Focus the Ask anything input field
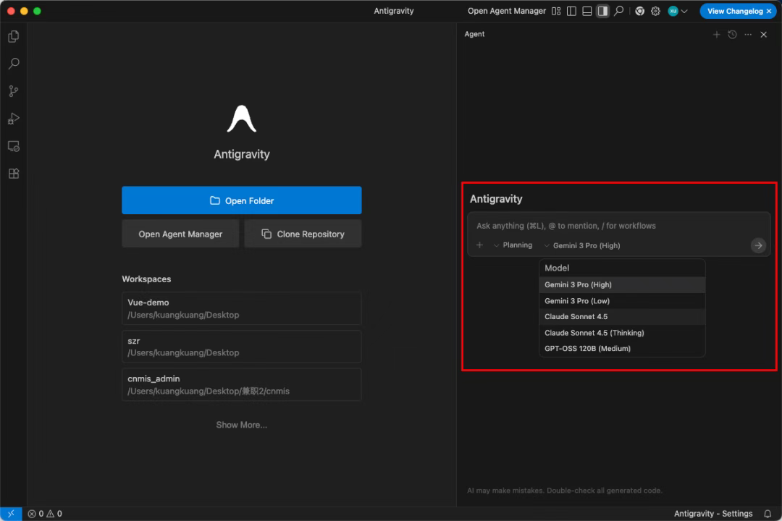The width and height of the screenshot is (782, 521). tap(618, 226)
